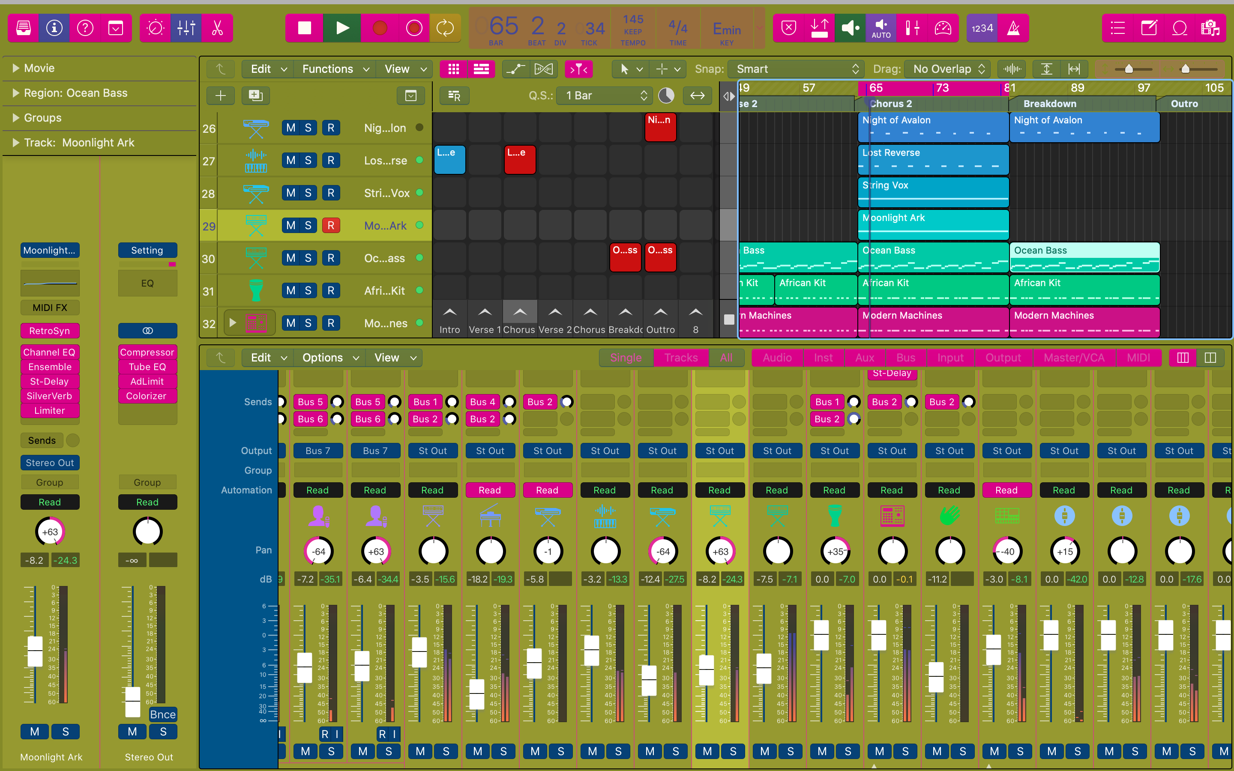Disable record on Moonlight Ark track
The image size is (1234, 771).
(331, 225)
